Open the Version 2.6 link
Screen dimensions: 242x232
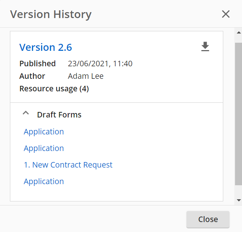click(x=46, y=48)
